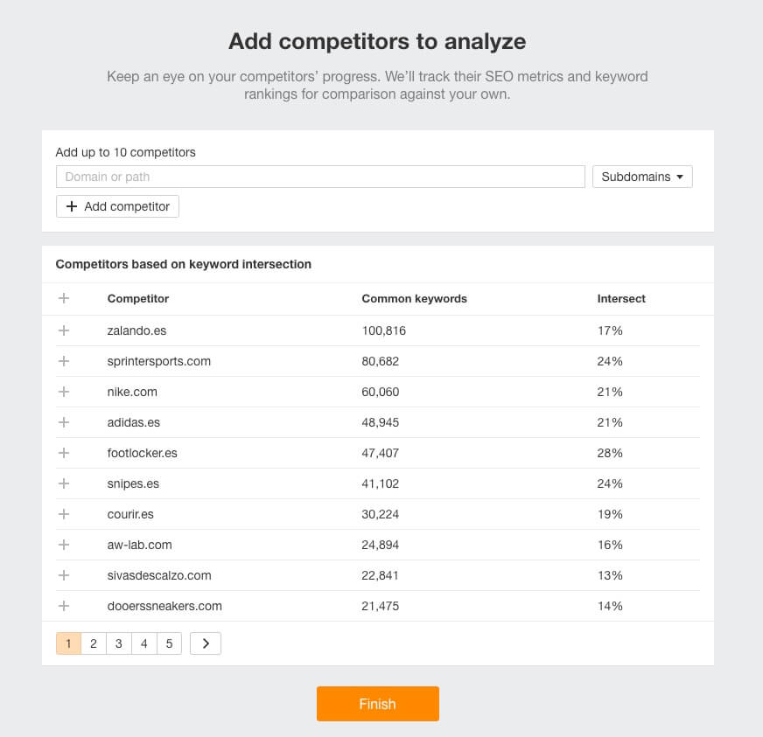
Task: Switch to page 4 of results
Action: [x=143, y=643]
